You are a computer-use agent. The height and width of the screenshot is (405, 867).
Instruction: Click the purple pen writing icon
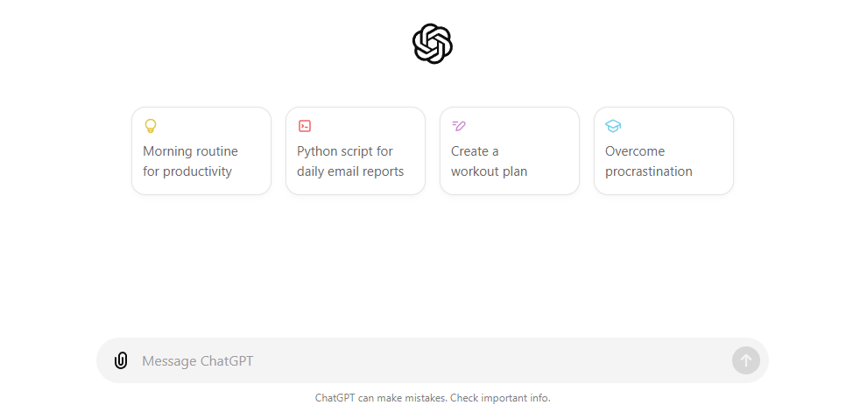point(458,126)
